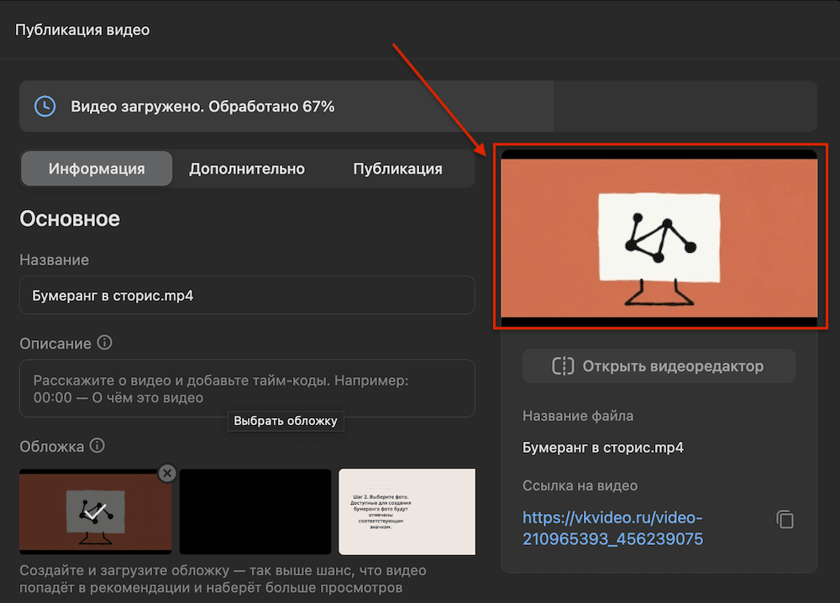Click the Основное section heading
This screenshot has height=603, width=840.
click(70, 218)
